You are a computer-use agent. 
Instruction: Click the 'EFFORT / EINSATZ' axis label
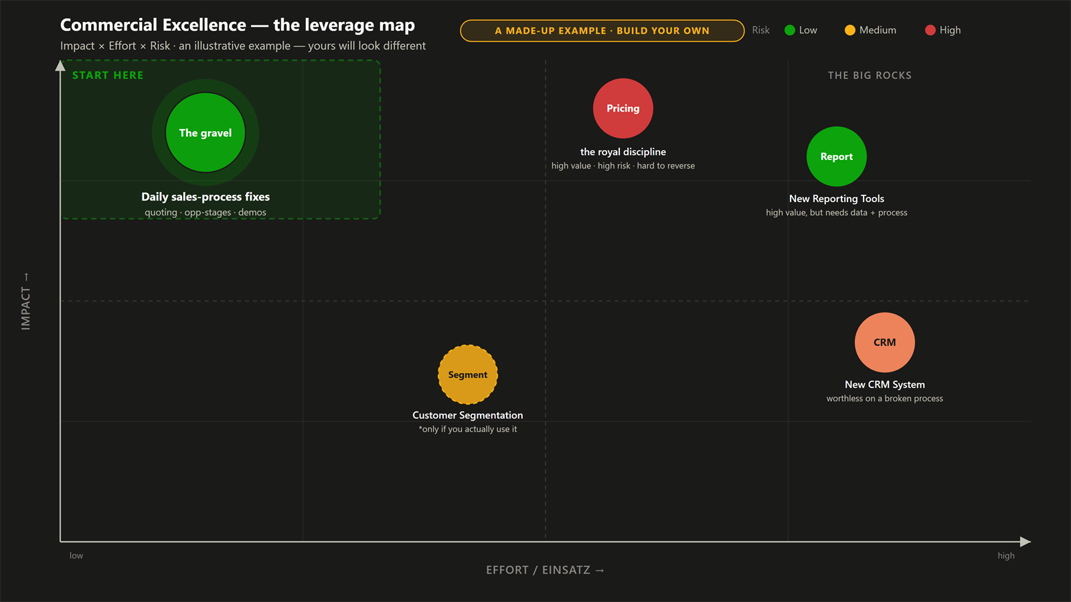[x=545, y=570]
